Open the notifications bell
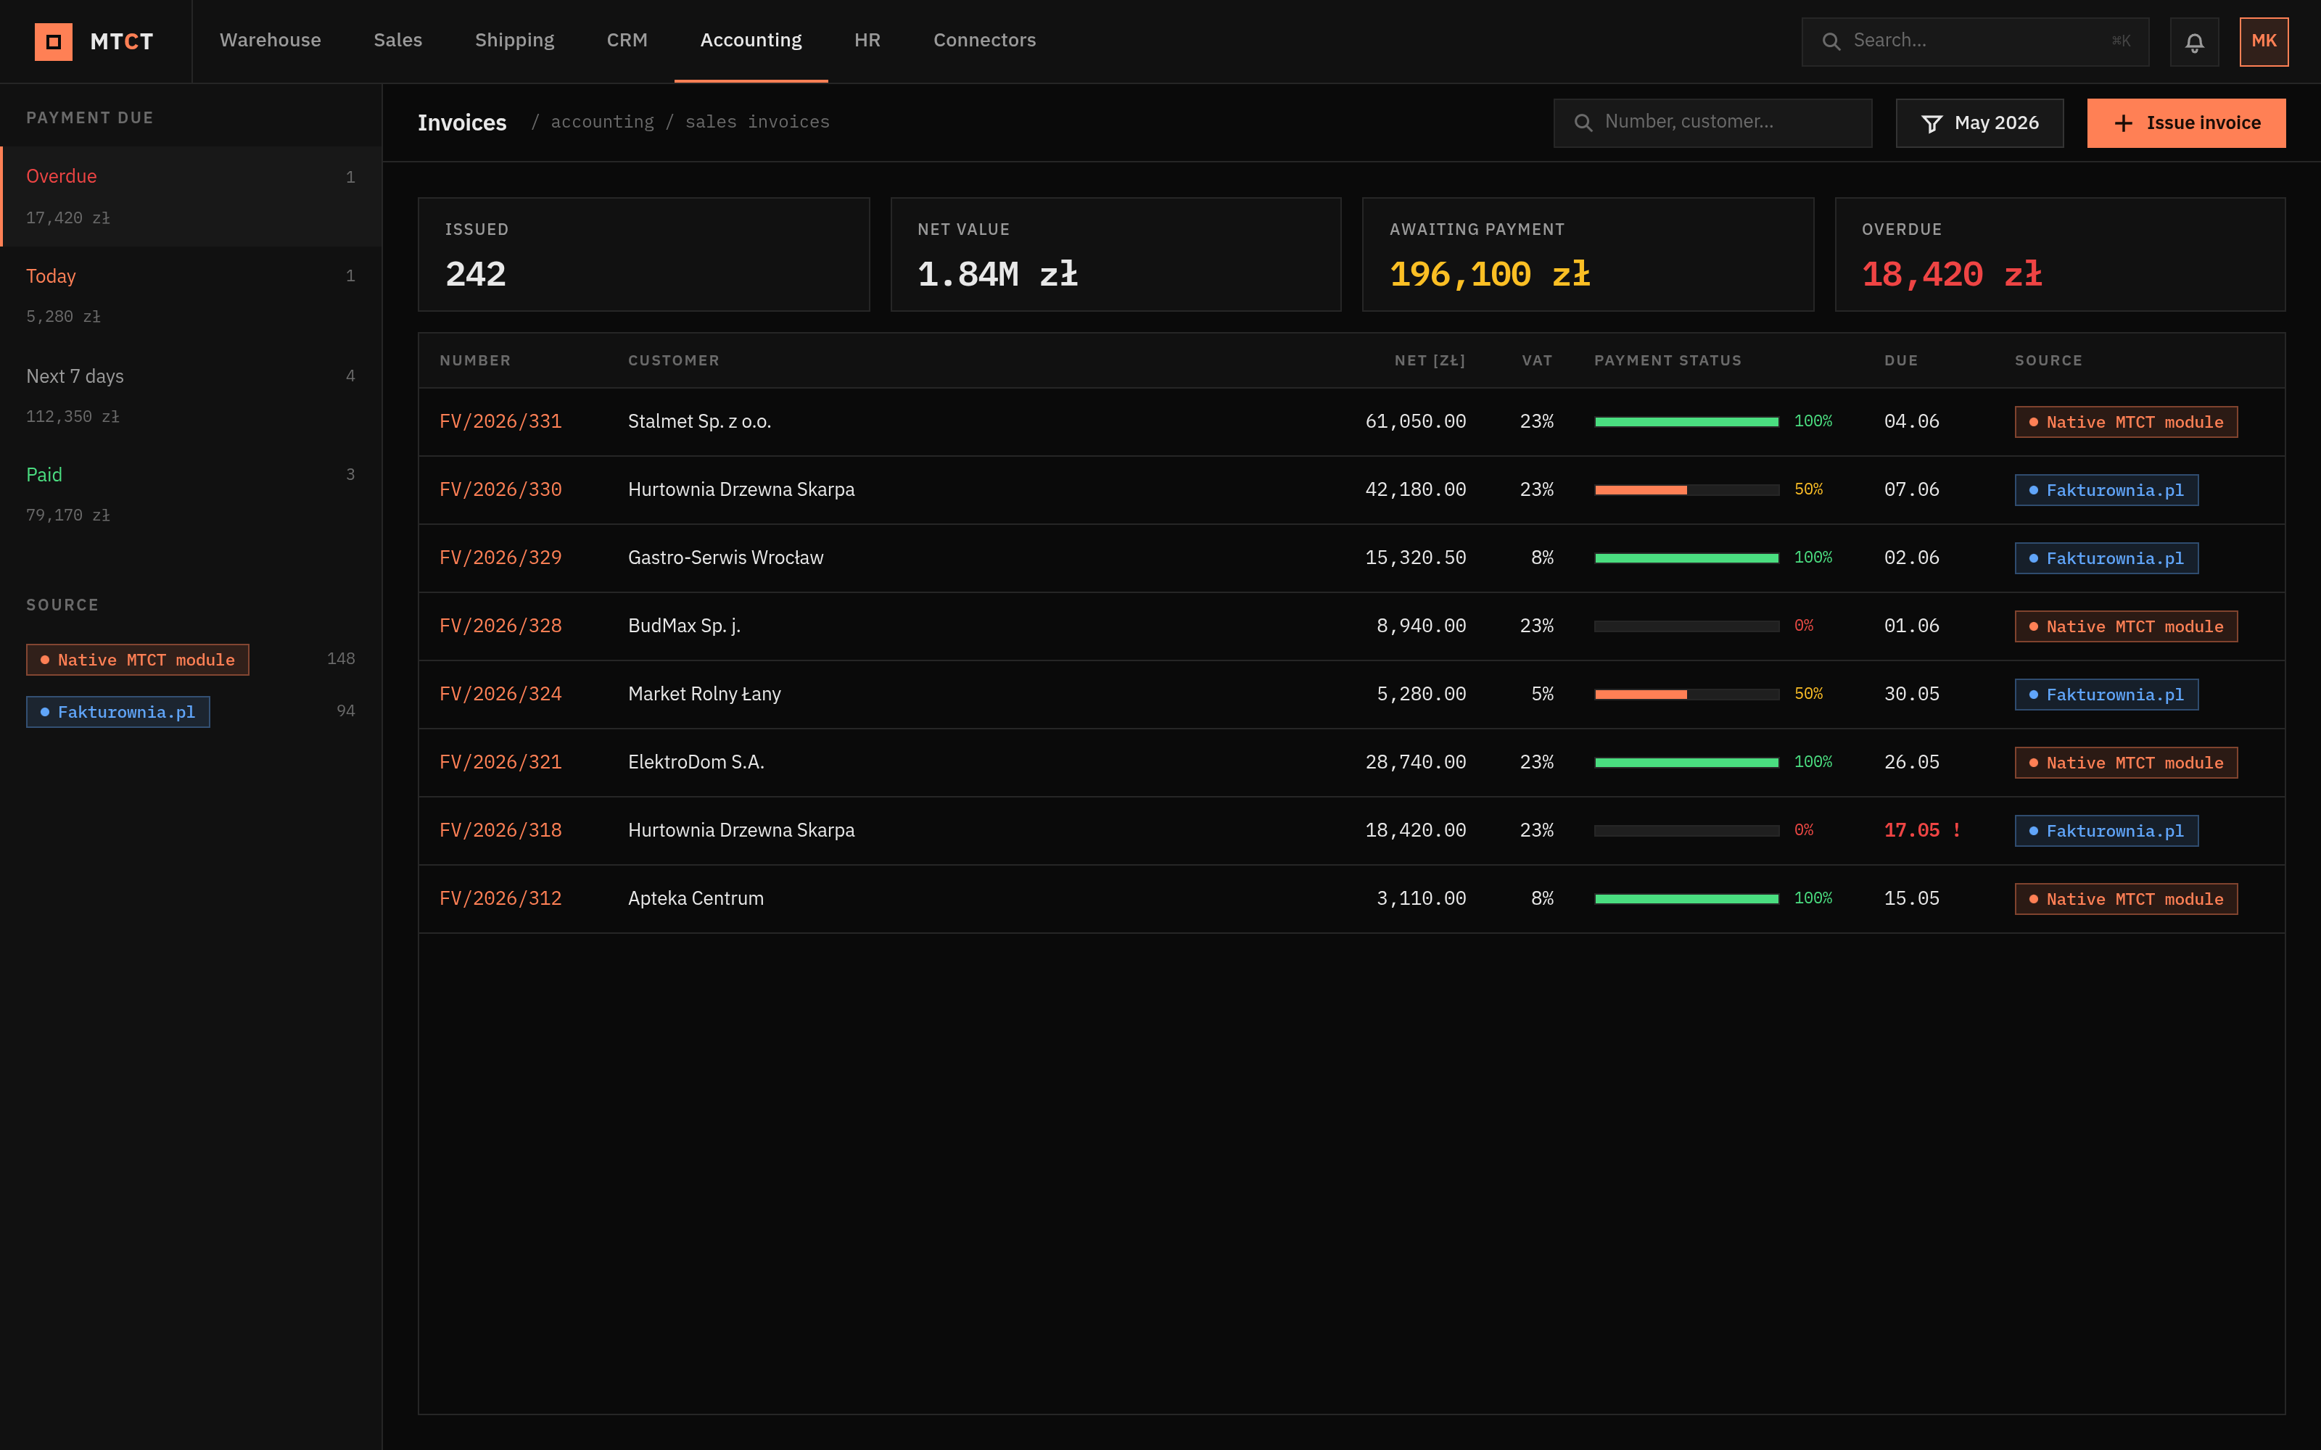 click(2194, 41)
